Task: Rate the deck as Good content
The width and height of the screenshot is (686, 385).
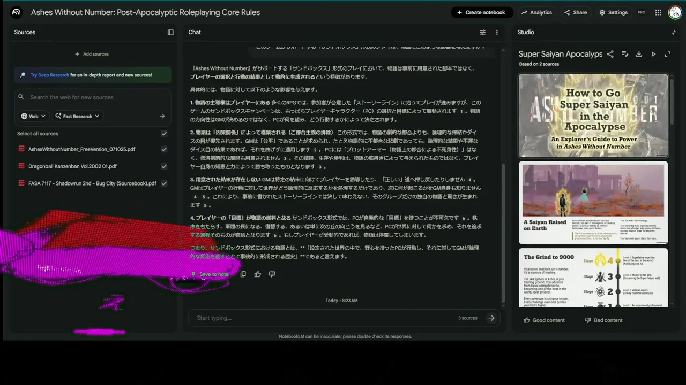Action: click(x=544, y=320)
